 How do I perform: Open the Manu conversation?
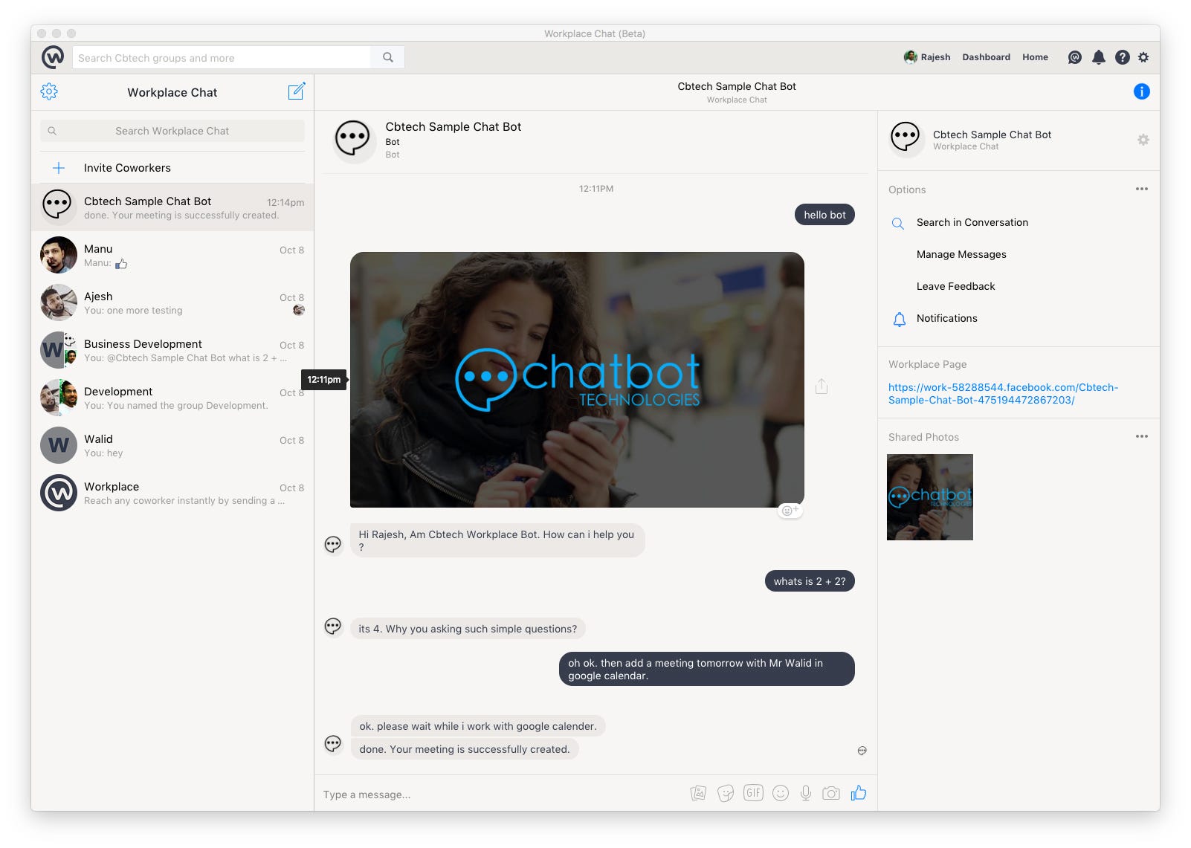click(x=172, y=255)
